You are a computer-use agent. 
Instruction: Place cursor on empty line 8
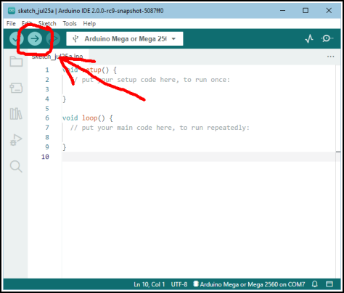tap(198, 137)
